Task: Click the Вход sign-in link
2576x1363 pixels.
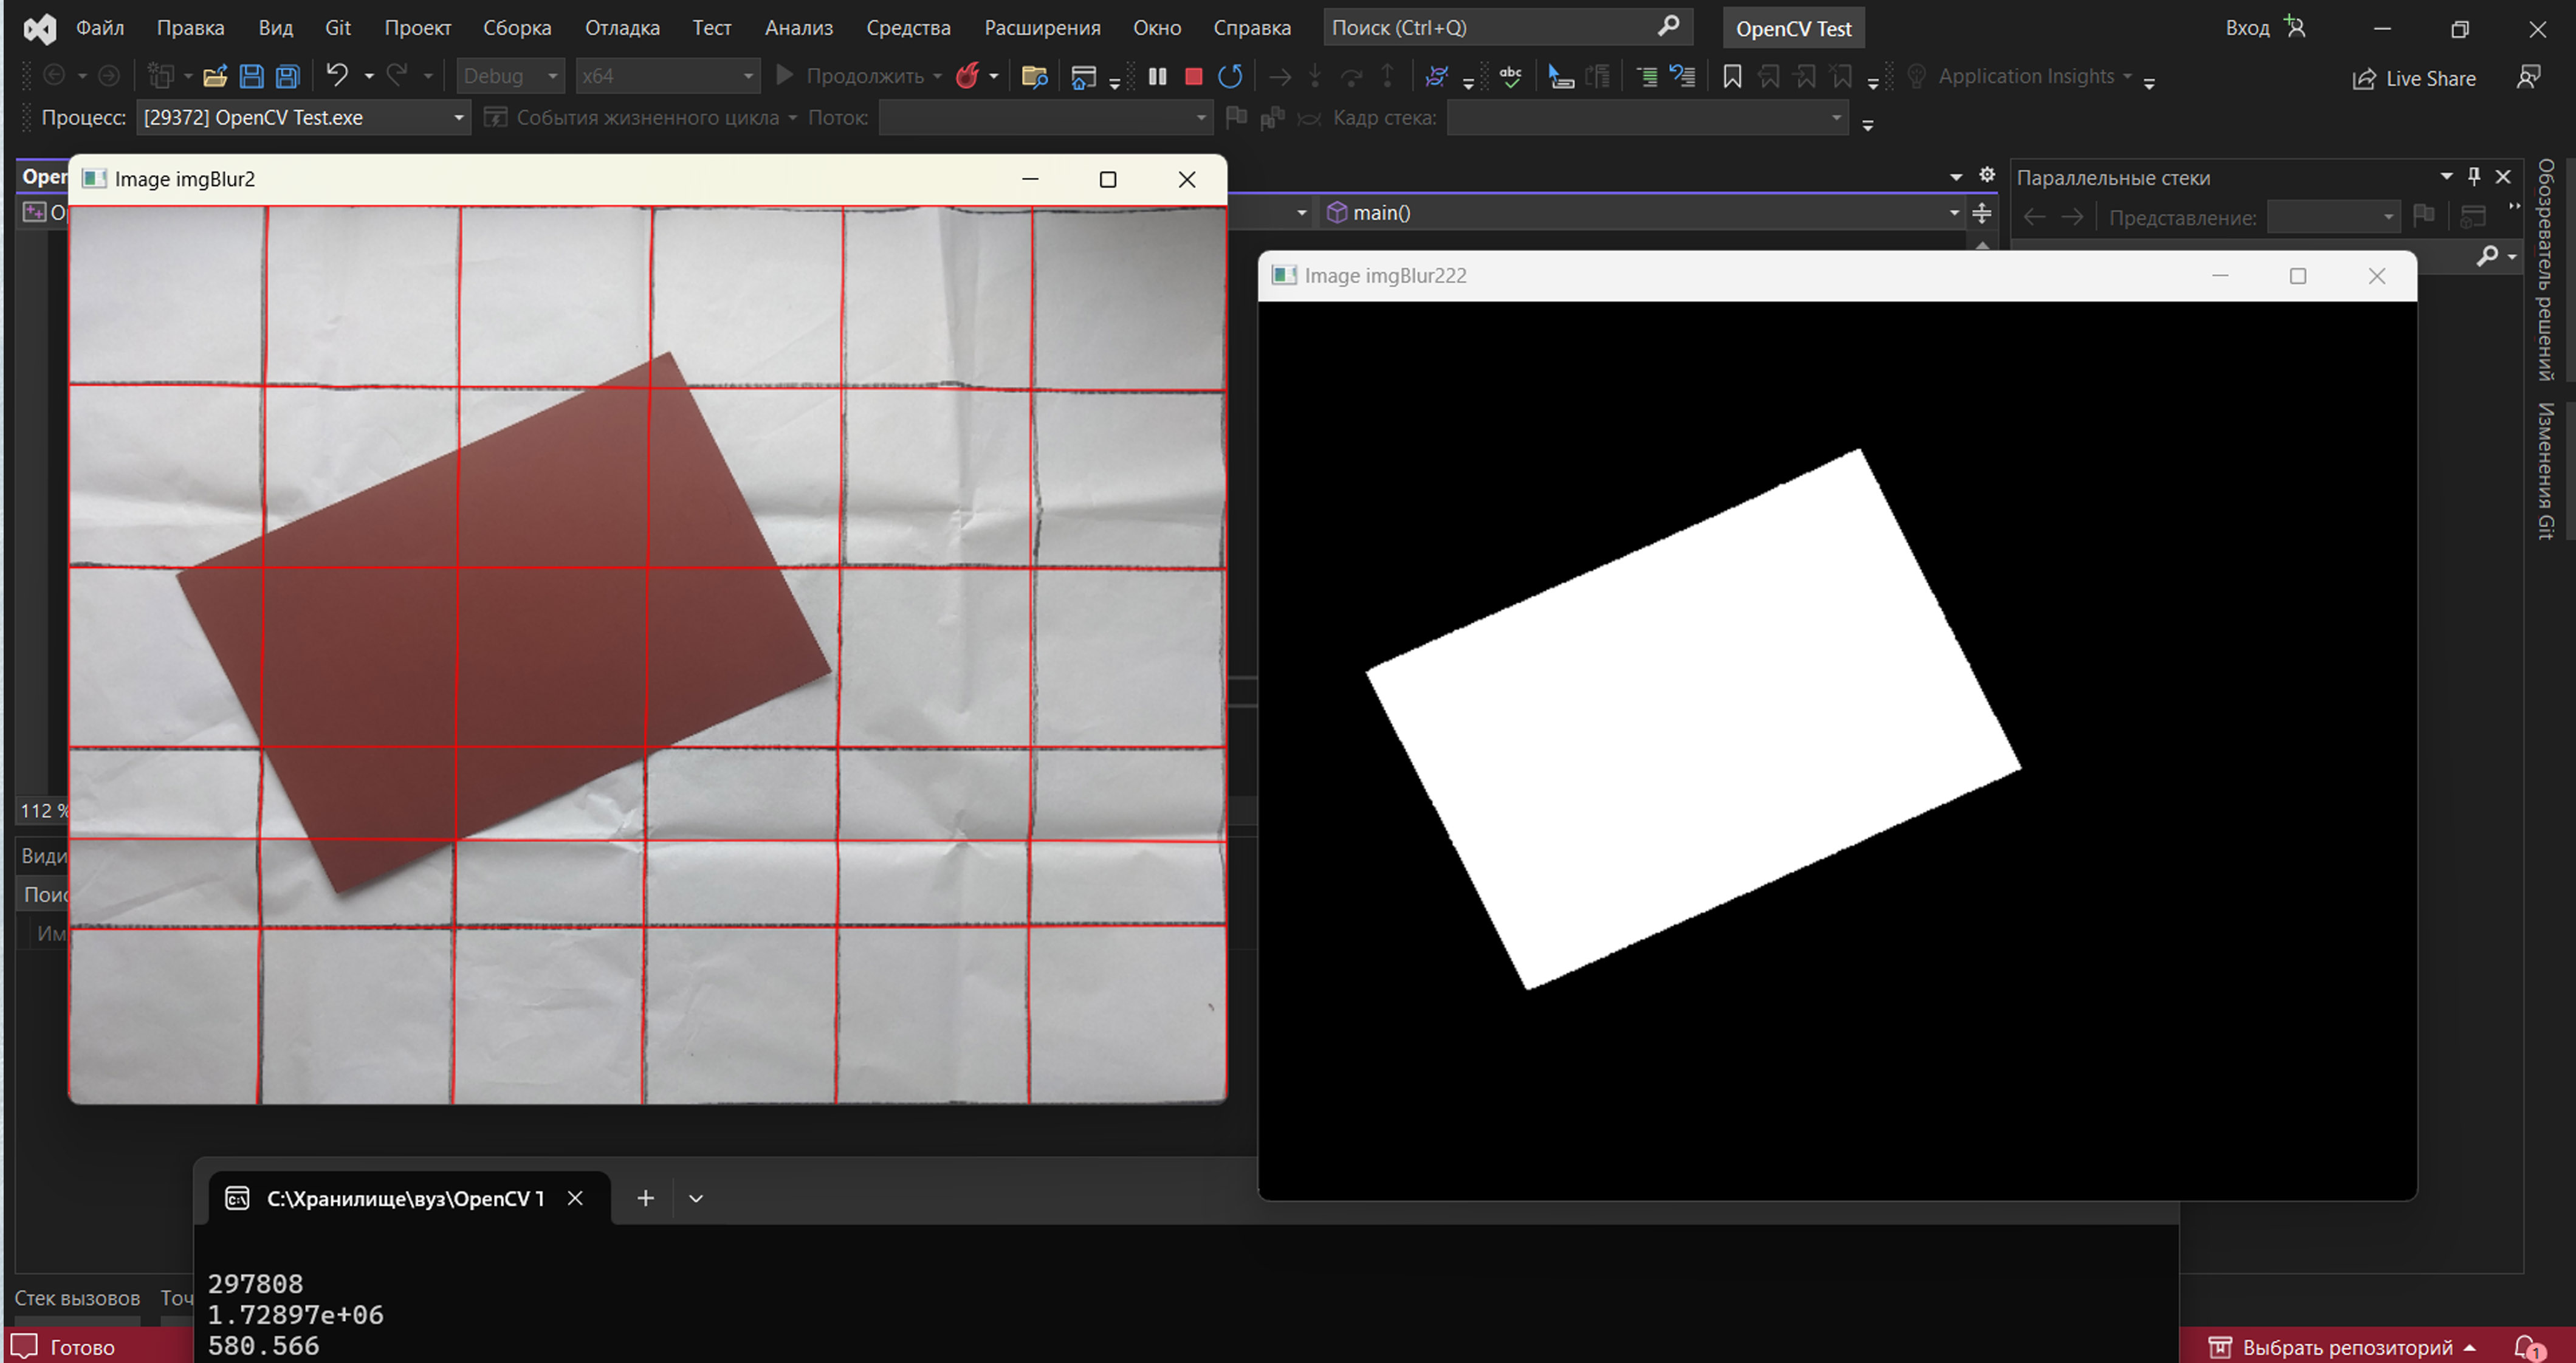Action: 2247,28
